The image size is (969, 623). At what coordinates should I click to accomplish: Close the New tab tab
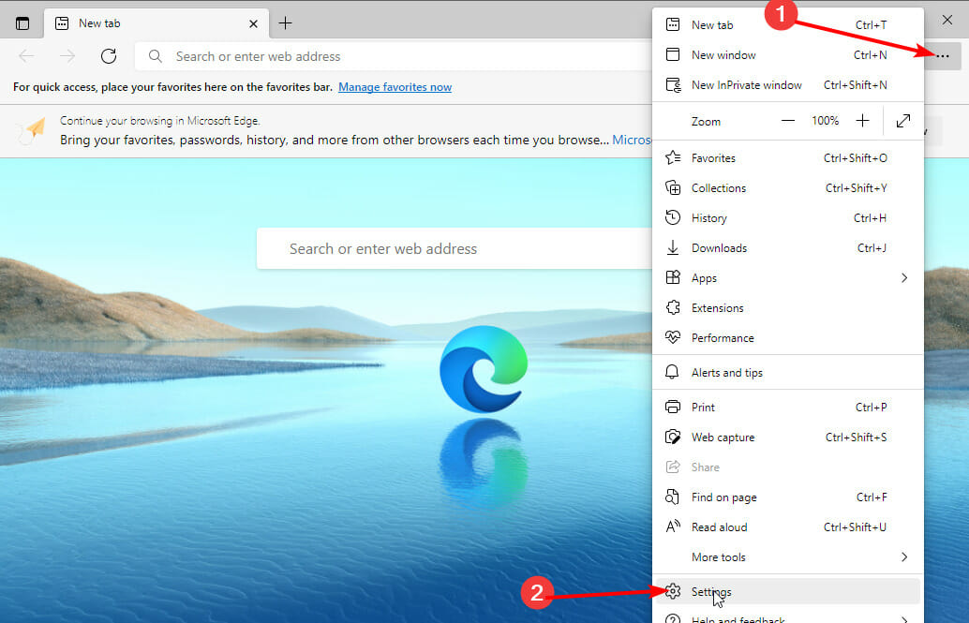pyautogui.click(x=253, y=23)
